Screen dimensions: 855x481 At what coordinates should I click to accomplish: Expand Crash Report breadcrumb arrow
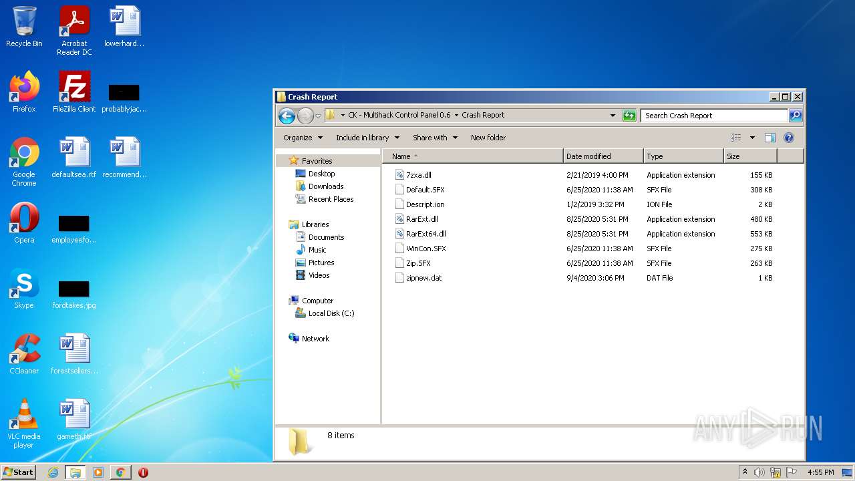456,116
